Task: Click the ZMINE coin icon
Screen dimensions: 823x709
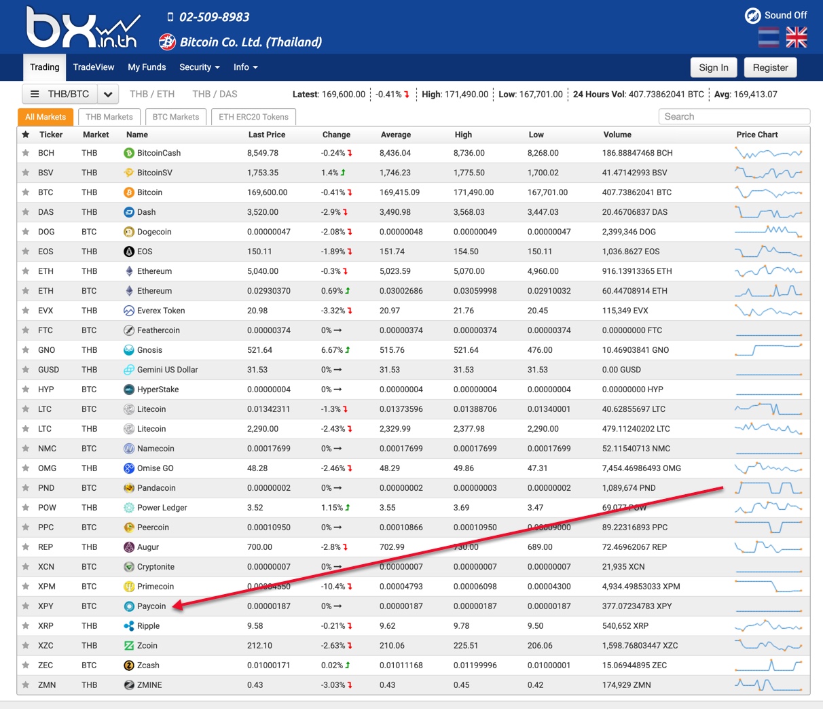Action: [x=129, y=685]
